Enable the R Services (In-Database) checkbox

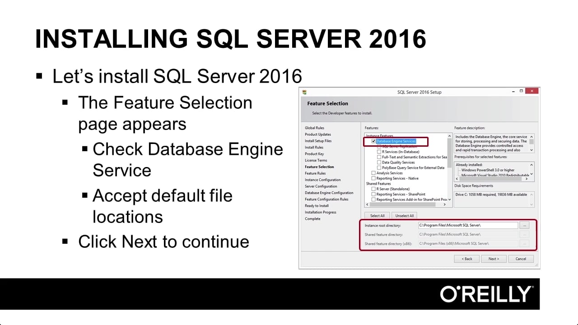[379, 152]
